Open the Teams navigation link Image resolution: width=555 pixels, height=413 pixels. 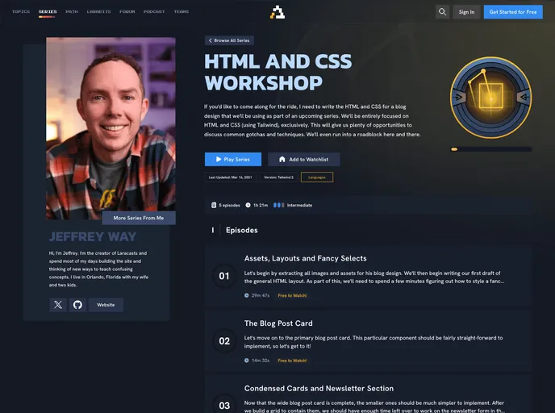tap(182, 11)
